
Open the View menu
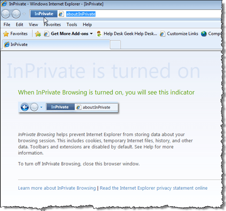click(33, 24)
